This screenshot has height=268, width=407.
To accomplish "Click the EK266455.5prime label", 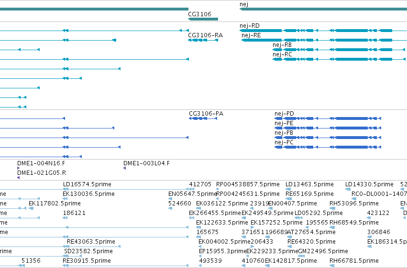I will [215, 213].
